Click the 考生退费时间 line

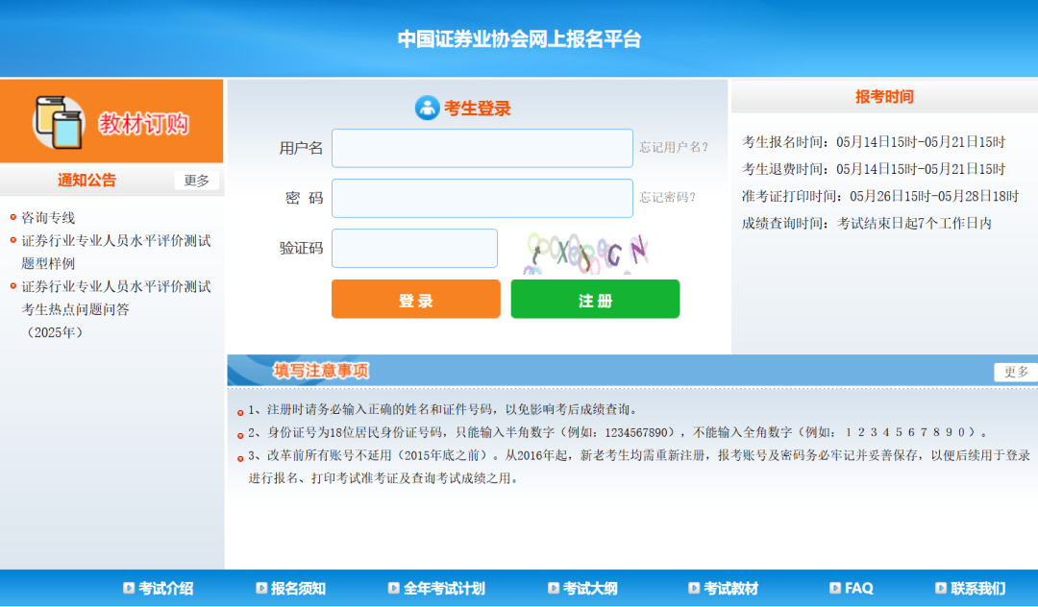click(873, 169)
